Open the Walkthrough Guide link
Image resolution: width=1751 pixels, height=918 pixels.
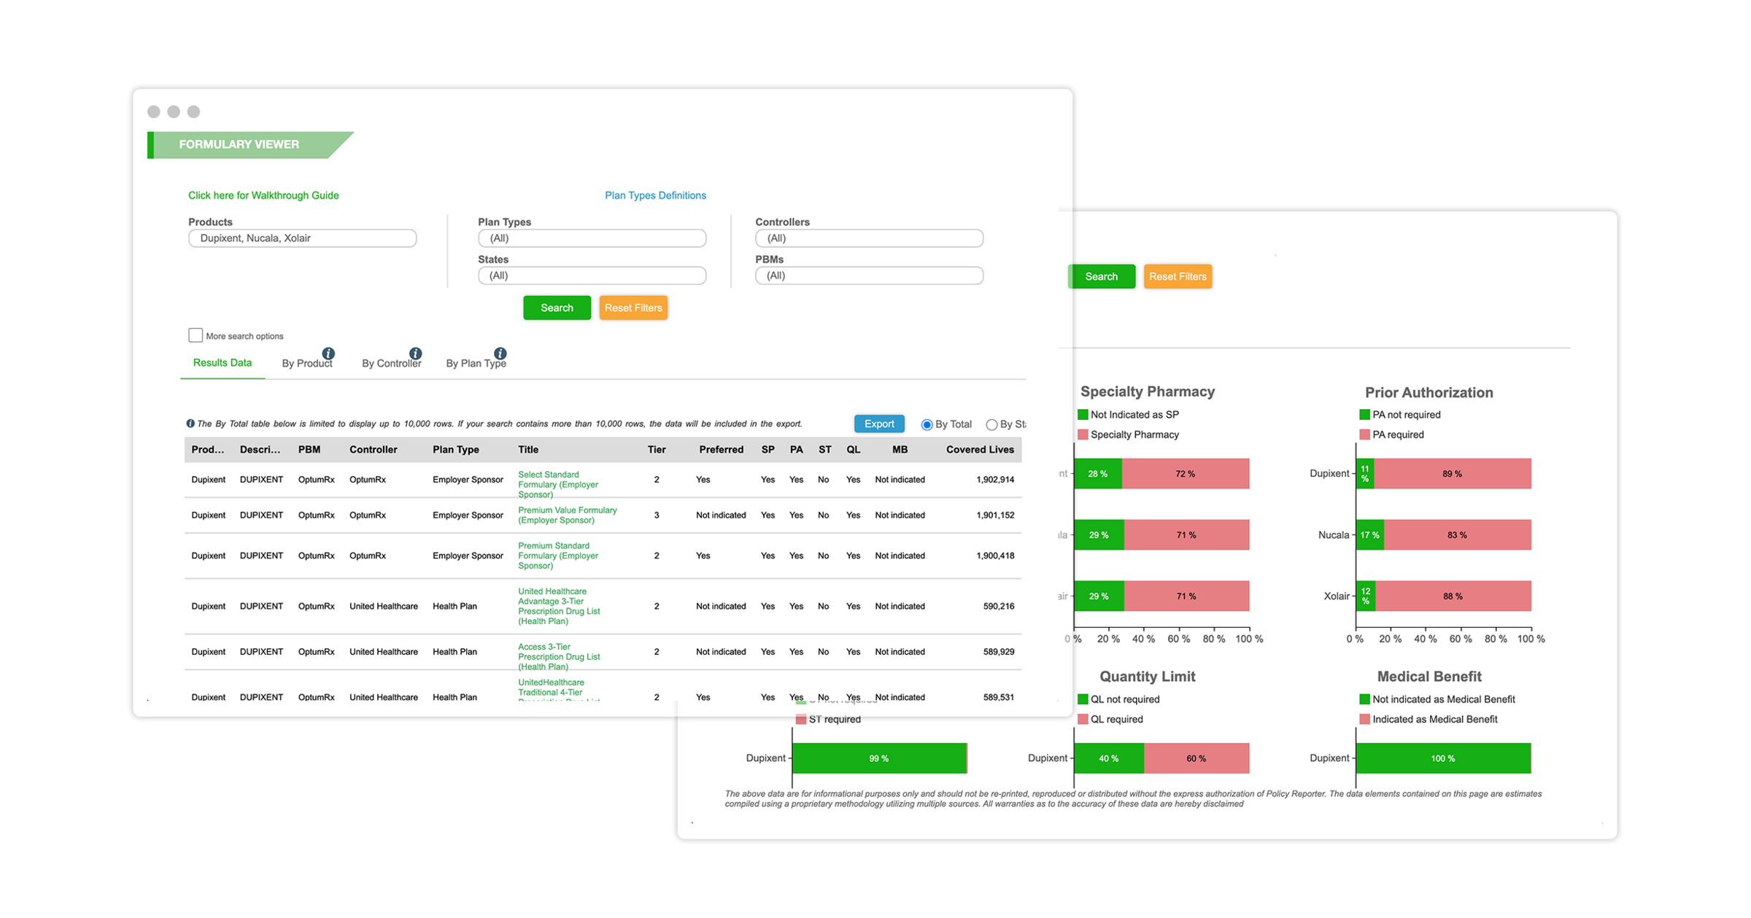tap(263, 195)
